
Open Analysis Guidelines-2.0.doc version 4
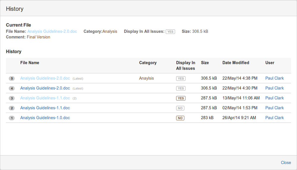tap(45, 88)
